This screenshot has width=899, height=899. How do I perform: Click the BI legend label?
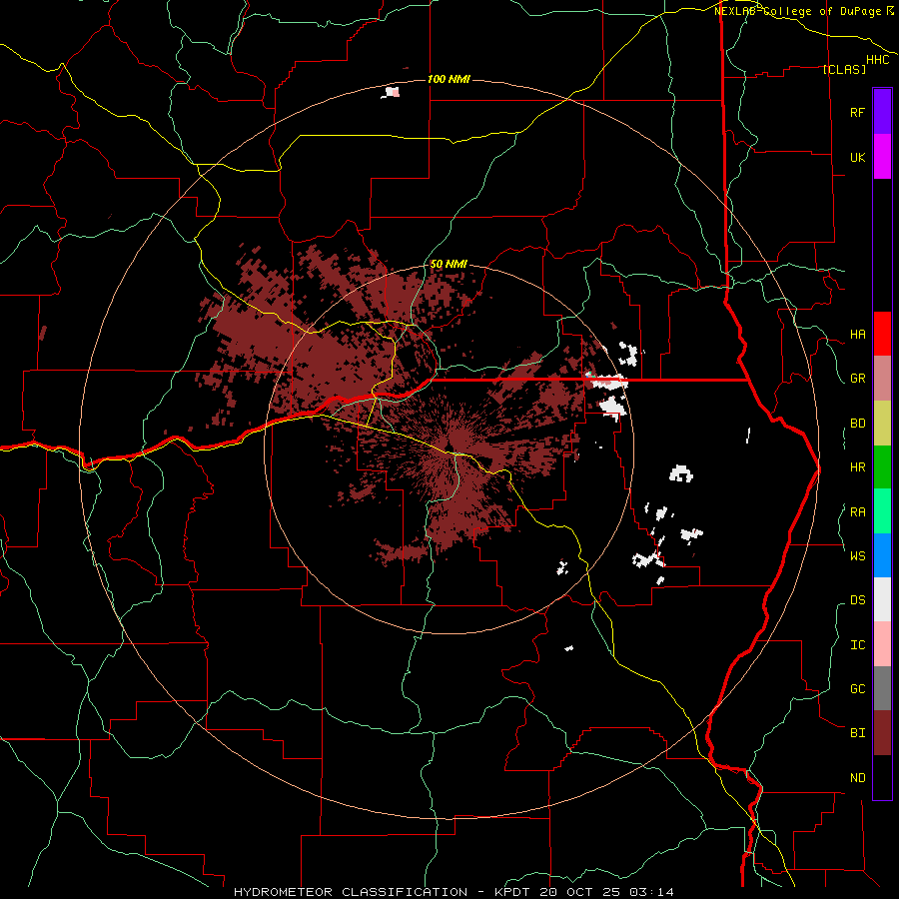(x=857, y=733)
